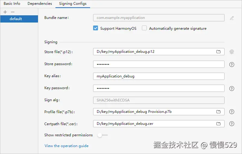This screenshot has width=242, height=154.
Task: Click the Sign alg SHA256withECDSA field
Action: coord(159,100)
